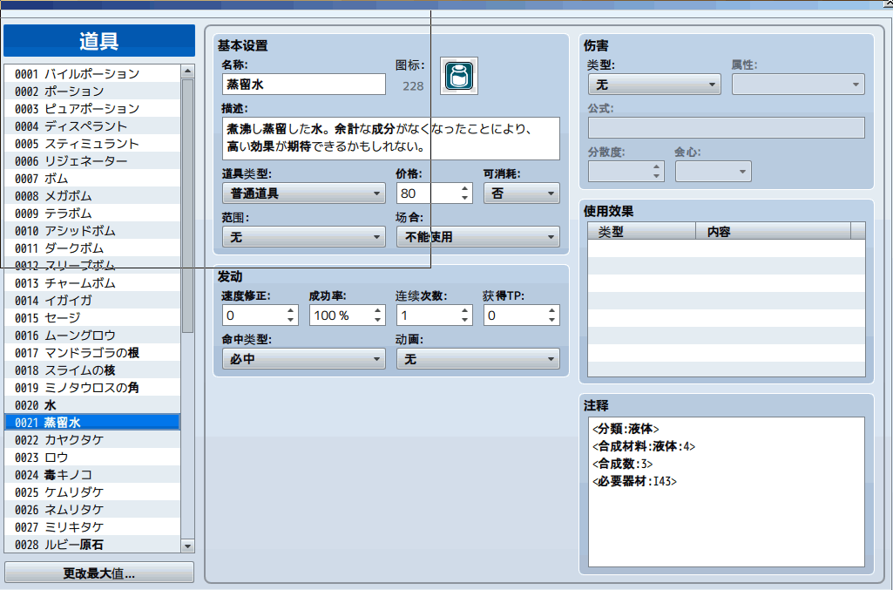893x590 pixels.
Task: Increase the 价格 value with up arrow
Action: click(x=465, y=188)
